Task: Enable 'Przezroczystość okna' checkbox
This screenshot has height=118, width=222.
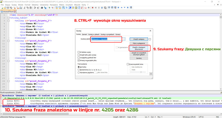Action: (128, 64)
